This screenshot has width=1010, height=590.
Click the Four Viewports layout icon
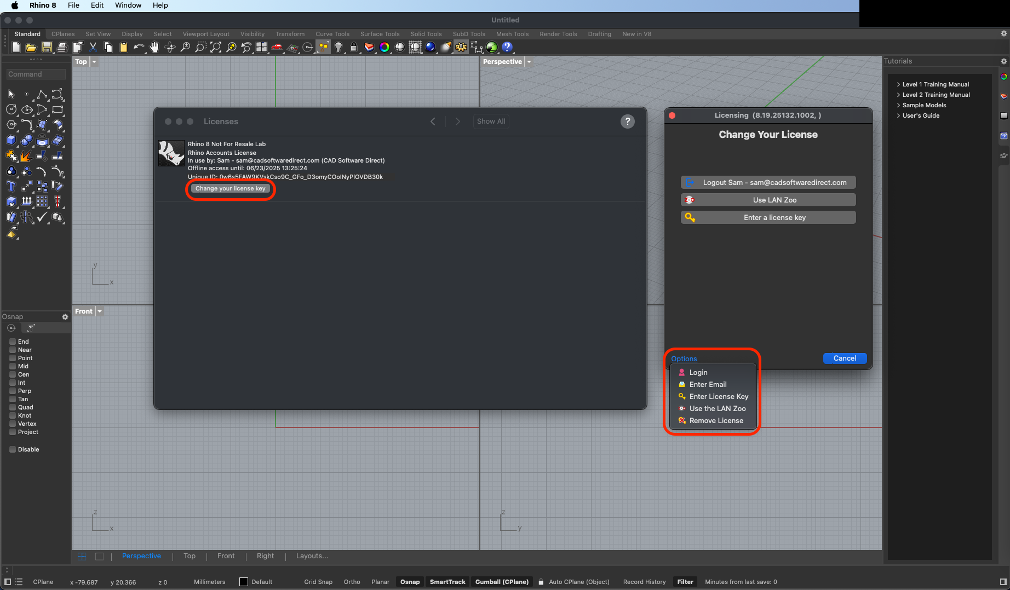pyautogui.click(x=262, y=48)
